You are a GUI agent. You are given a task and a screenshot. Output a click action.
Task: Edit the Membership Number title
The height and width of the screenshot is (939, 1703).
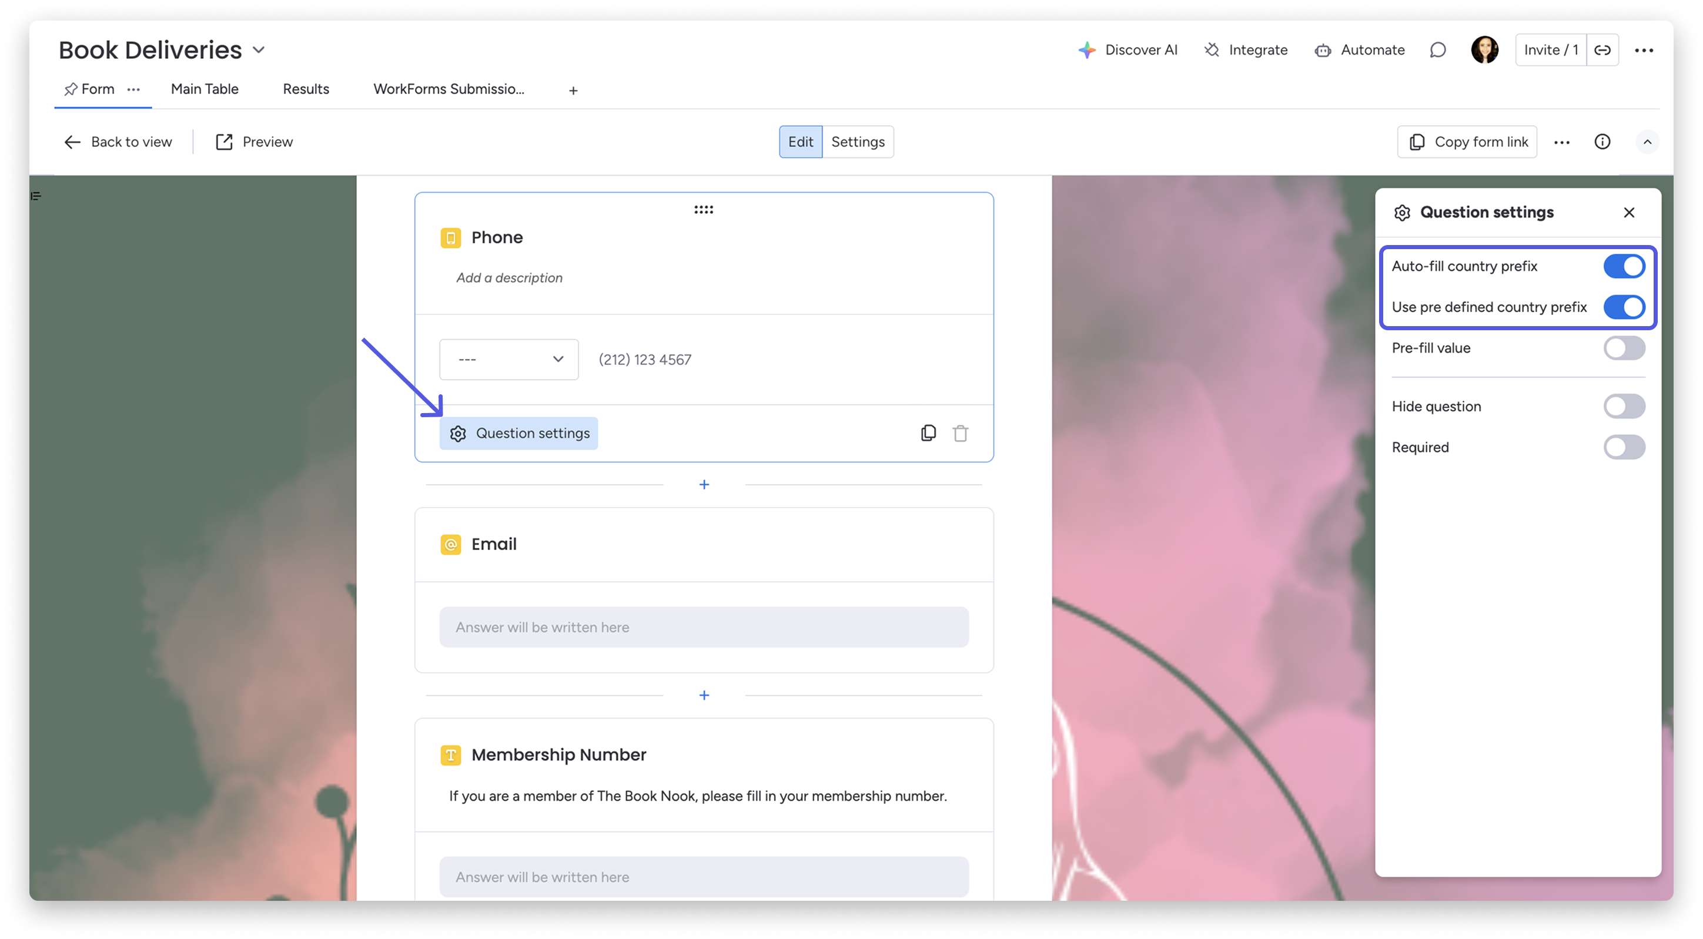pos(558,754)
